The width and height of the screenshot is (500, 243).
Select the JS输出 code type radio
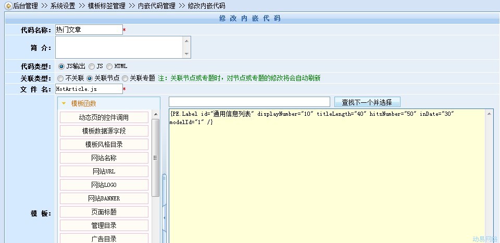61,66
